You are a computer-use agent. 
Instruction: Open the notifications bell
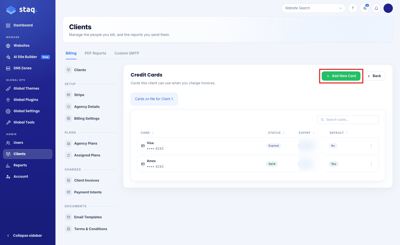pyautogui.click(x=376, y=8)
